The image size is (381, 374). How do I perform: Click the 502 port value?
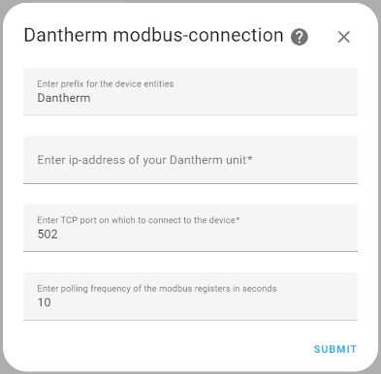[x=48, y=234]
